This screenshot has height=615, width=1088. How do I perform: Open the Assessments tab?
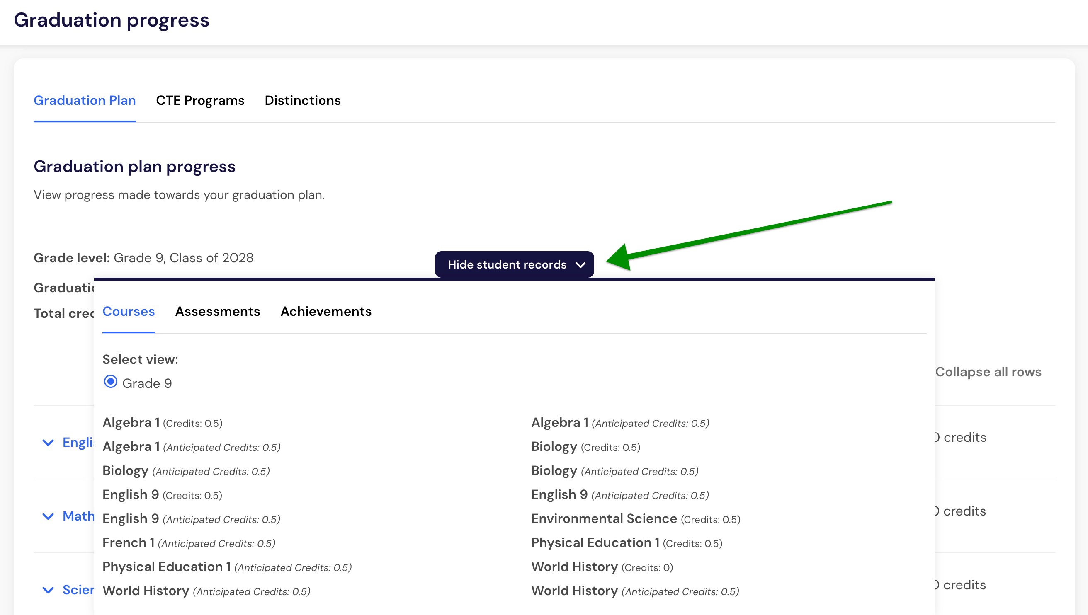(218, 311)
